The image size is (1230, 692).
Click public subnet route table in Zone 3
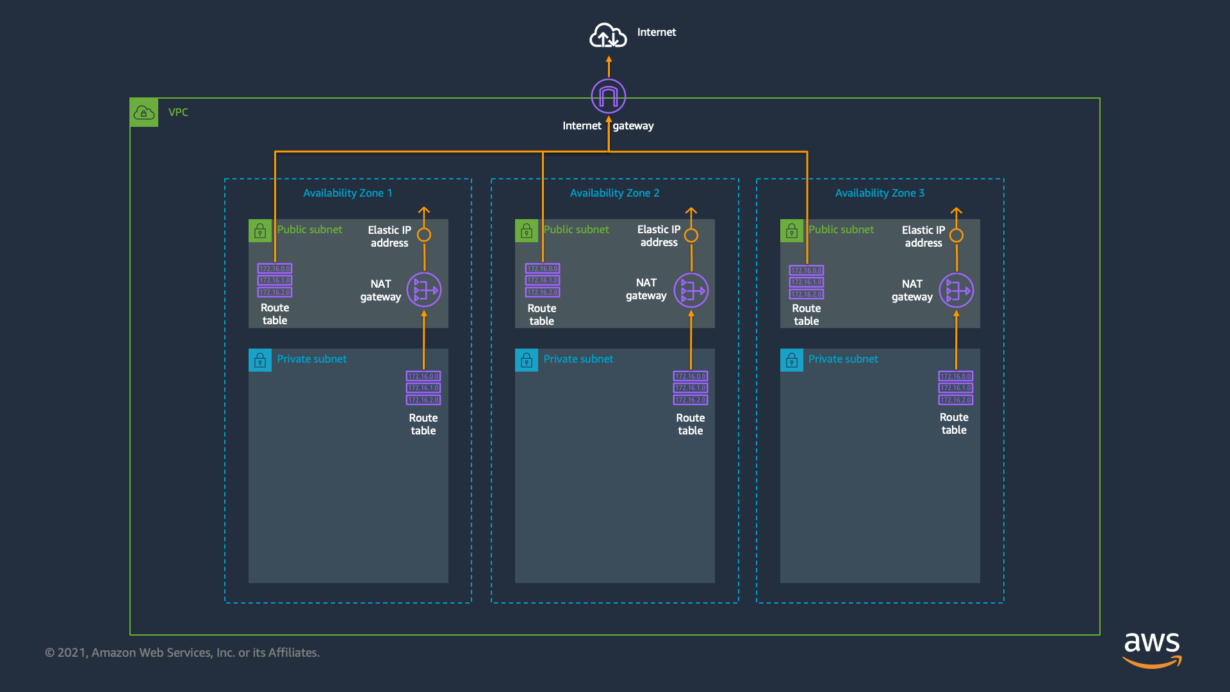806,283
